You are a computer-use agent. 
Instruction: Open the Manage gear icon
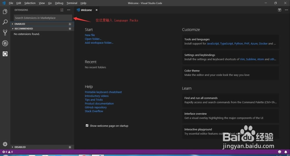point(5,144)
